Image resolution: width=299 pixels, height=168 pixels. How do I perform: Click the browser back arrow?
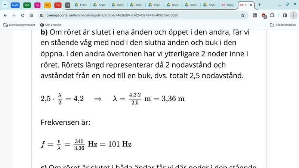coord(5,15)
